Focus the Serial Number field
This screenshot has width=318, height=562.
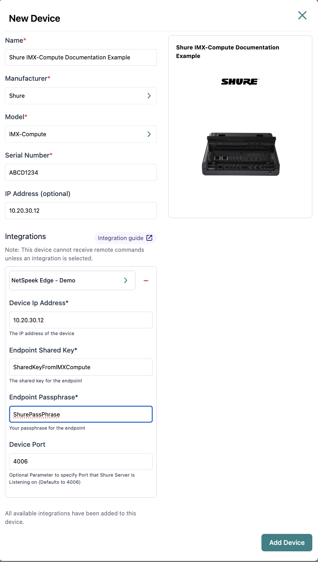coord(81,173)
